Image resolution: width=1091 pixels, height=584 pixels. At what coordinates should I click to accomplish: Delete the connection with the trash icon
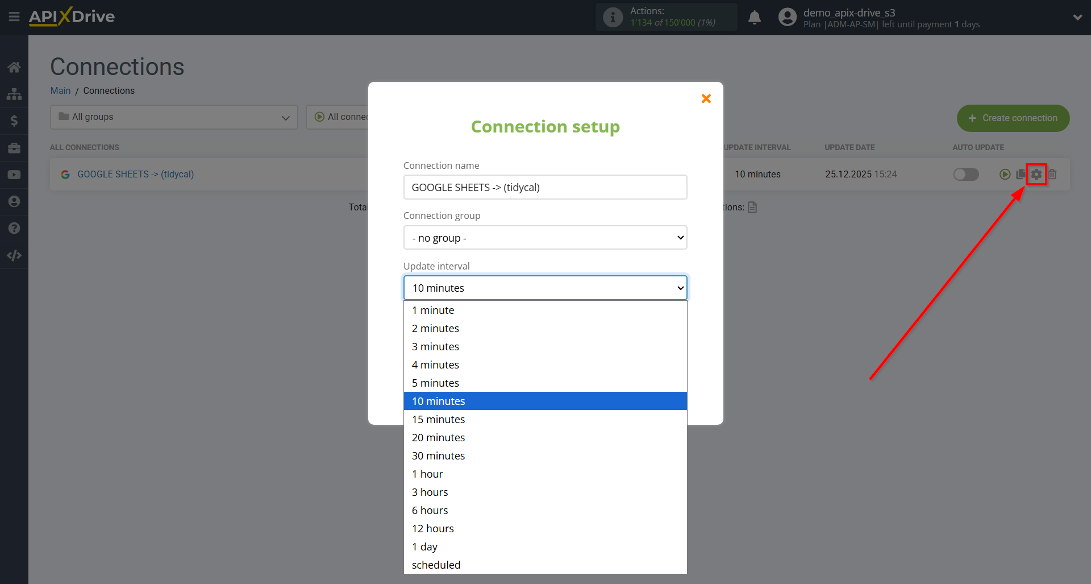click(x=1052, y=174)
